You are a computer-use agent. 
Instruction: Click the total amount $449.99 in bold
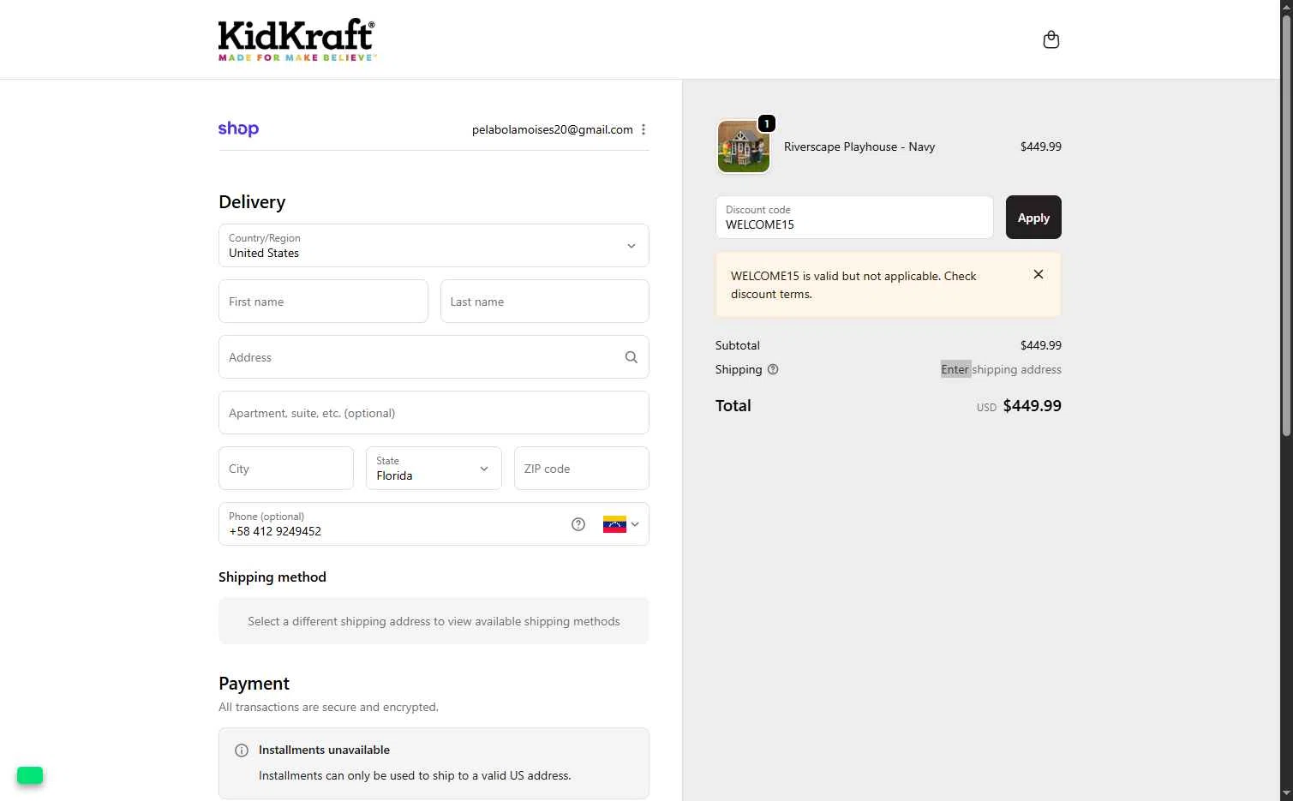click(x=1032, y=406)
